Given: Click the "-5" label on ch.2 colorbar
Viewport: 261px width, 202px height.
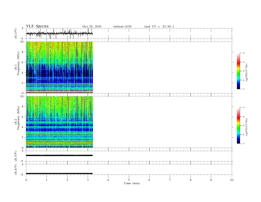Looking at the screenshot, I should click(243, 126).
